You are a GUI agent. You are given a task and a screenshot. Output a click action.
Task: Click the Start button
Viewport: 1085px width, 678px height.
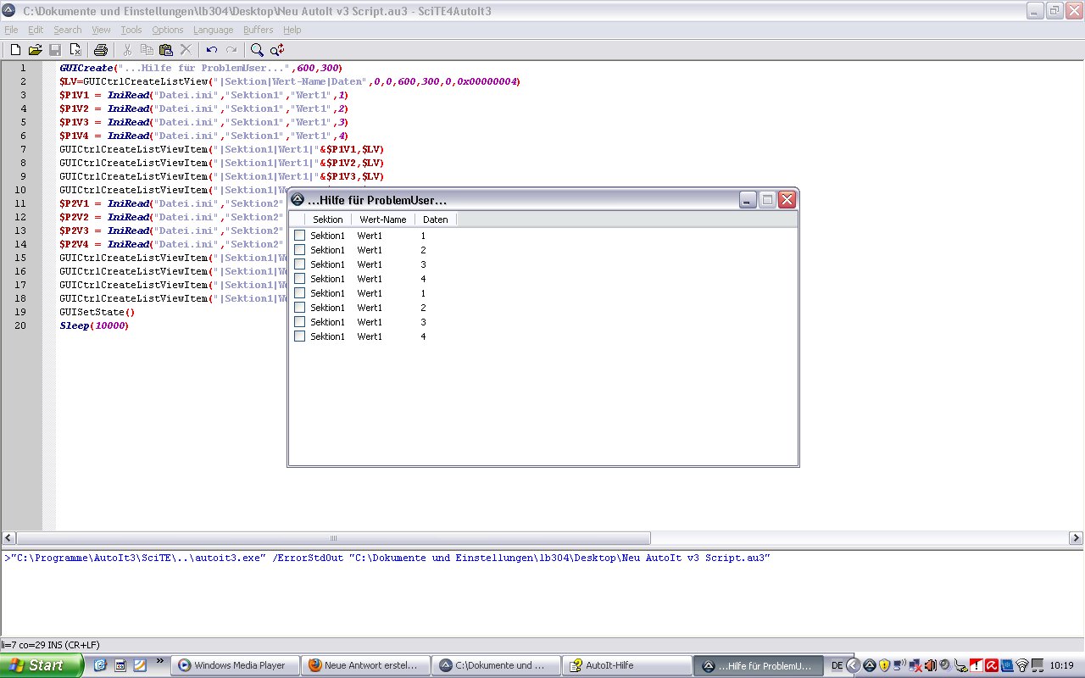click(x=42, y=665)
